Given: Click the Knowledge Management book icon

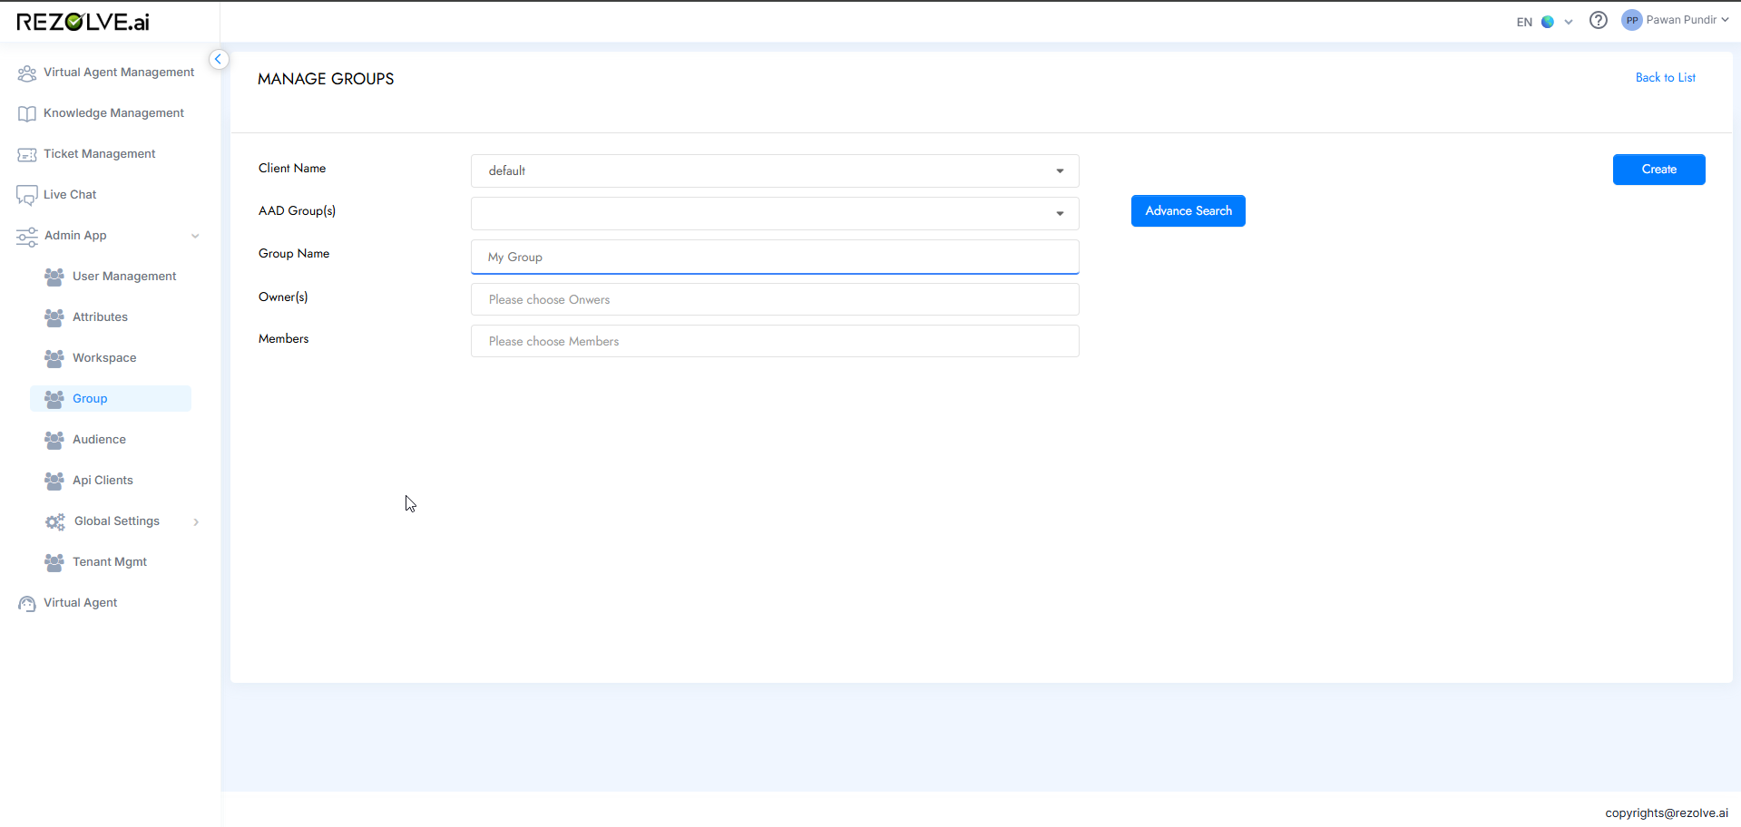Looking at the screenshot, I should coord(27,113).
